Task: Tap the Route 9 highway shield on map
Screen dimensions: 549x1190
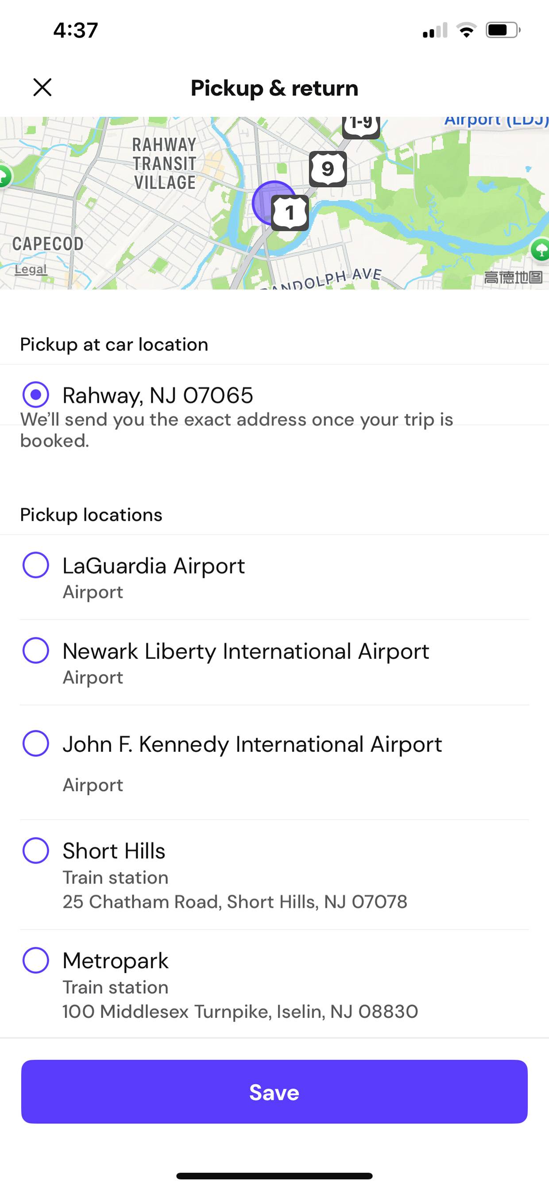Action: point(328,169)
